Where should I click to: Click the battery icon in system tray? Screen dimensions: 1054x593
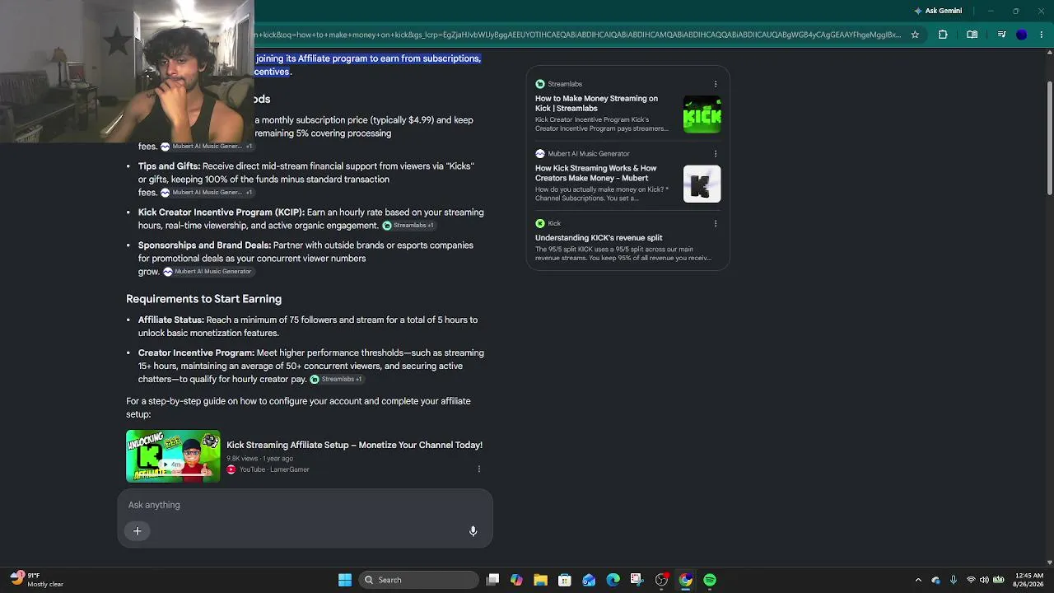(x=998, y=580)
